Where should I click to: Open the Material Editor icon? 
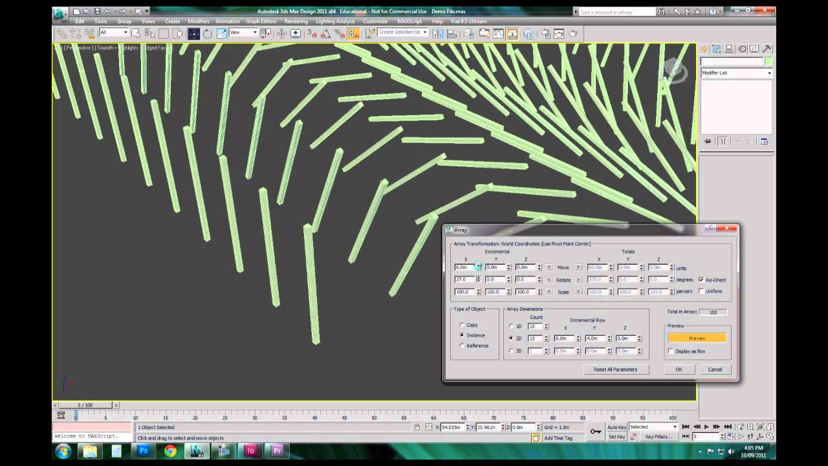pyautogui.click(x=528, y=34)
